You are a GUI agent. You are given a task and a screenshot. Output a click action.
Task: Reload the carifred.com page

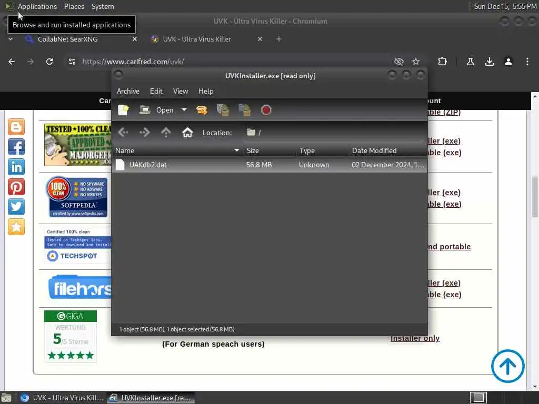[x=49, y=62]
